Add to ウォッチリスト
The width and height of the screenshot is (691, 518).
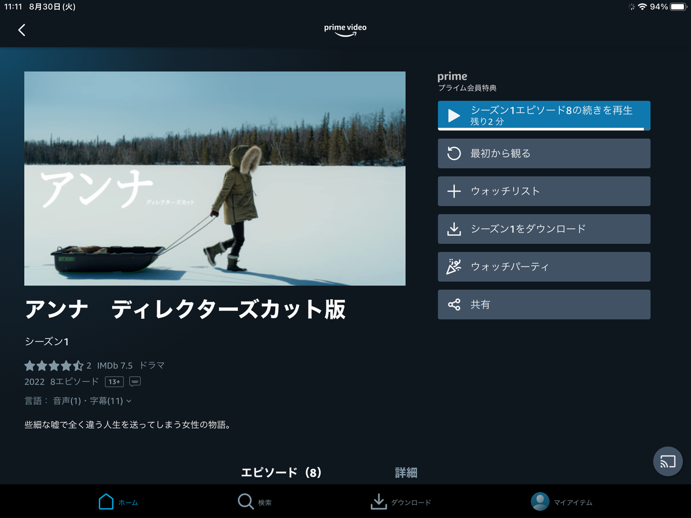[544, 191]
